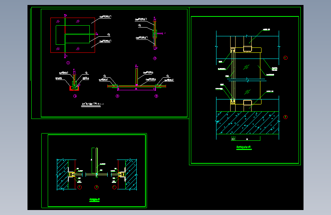Click magenta detail marker 1 below red-bordered plan
This screenshot has width=331, height=215.
pos(68,63)
